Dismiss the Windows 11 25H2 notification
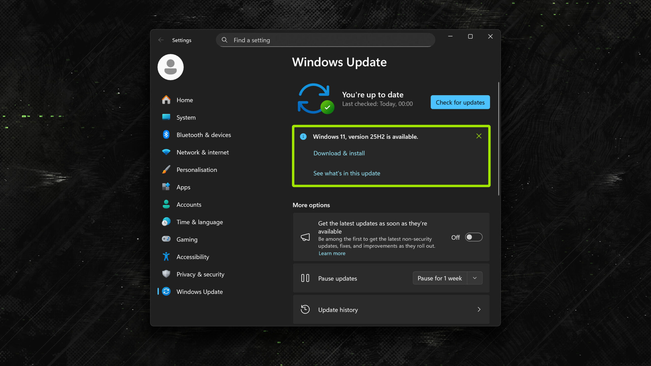651x366 pixels. [479, 136]
